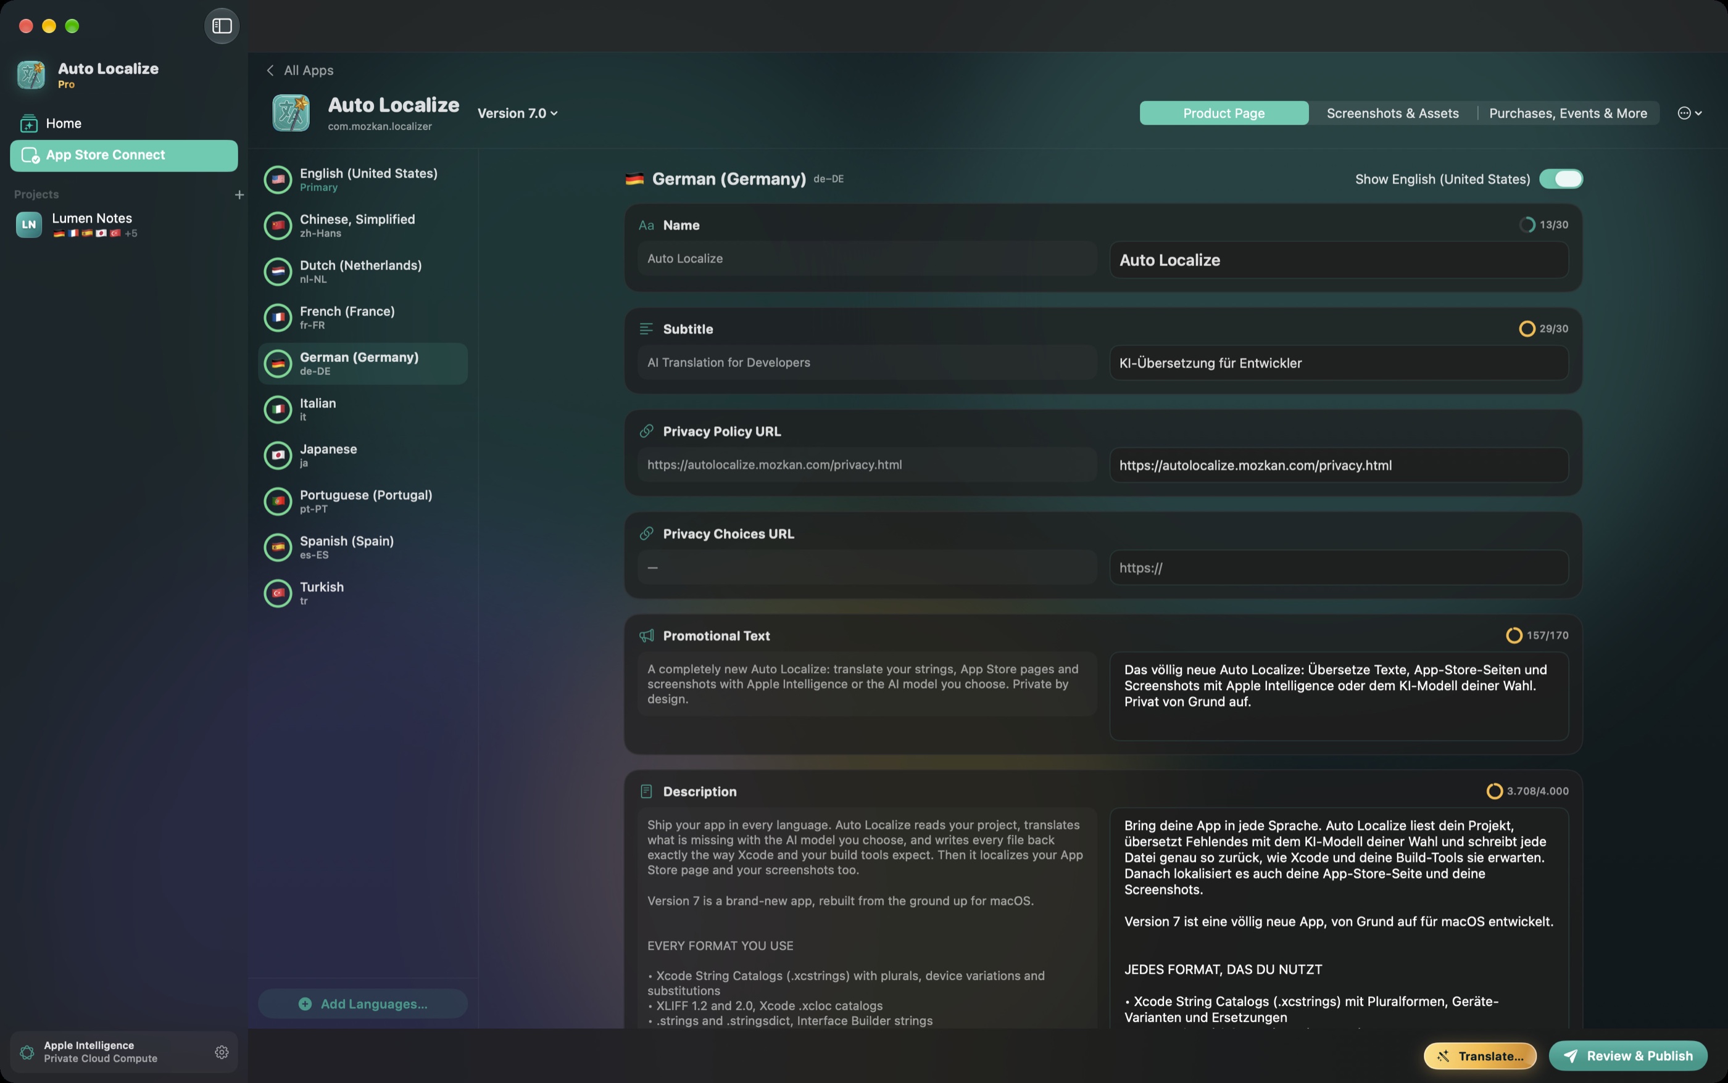Click the German Description text area
1728x1083 pixels.
pos(1339,920)
